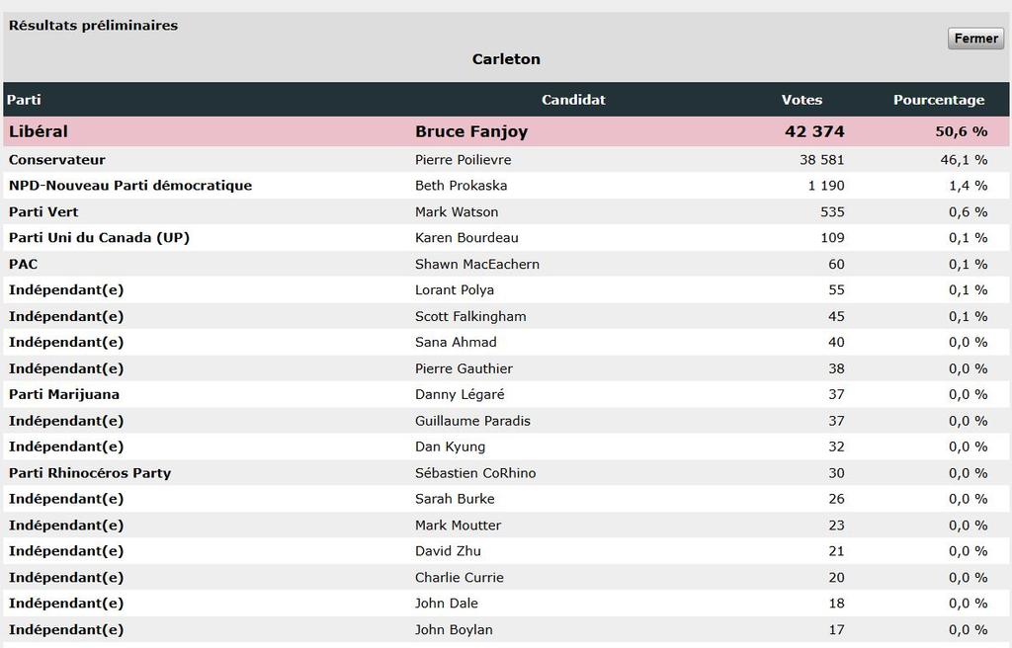Select the 42 374 vote count
Screen dimensions: 1012x648
814,131
